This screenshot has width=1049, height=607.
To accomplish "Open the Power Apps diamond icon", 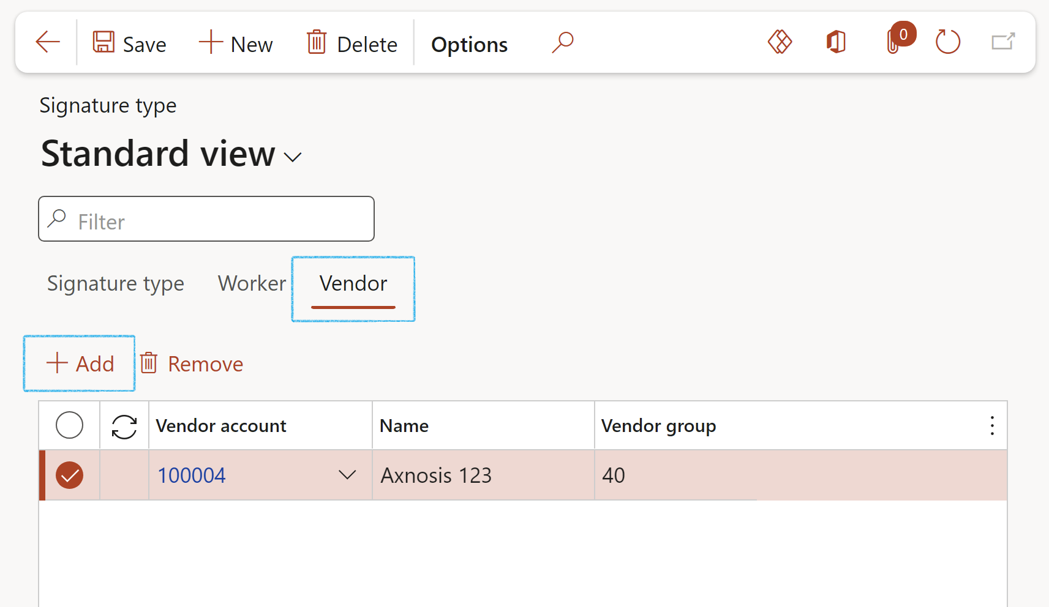I will (780, 42).
